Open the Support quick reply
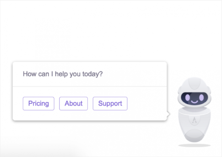Viewport: 222px width, 157px height. tap(110, 104)
